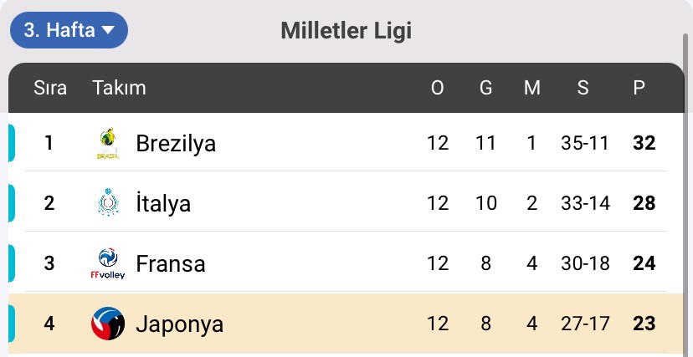The image size is (693, 357).
Task: Click Brezilya's 32 points value
Action: (644, 143)
